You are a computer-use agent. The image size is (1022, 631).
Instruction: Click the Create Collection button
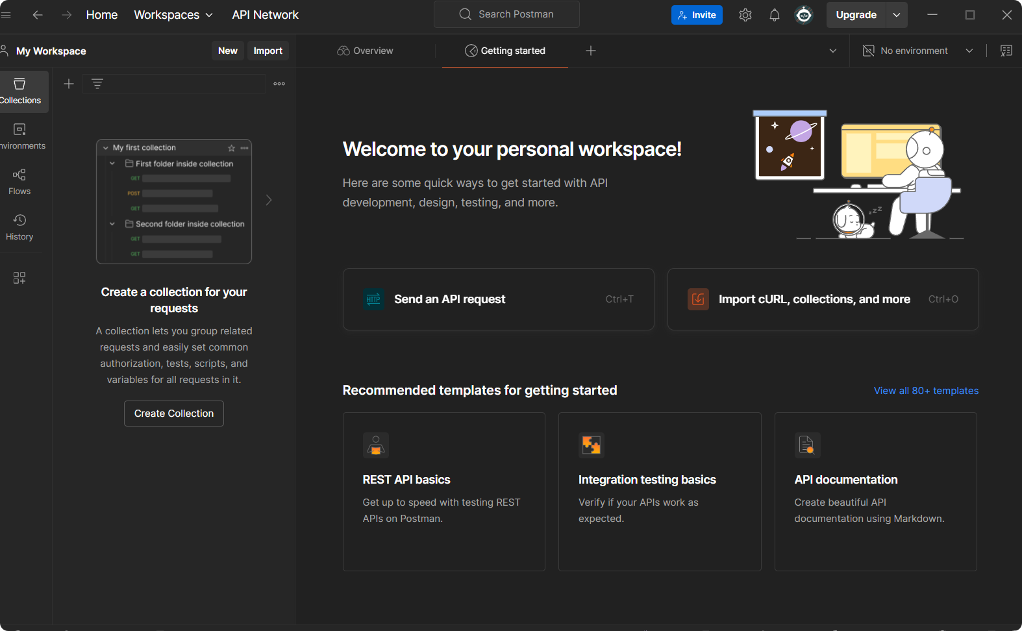click(174, 414)
